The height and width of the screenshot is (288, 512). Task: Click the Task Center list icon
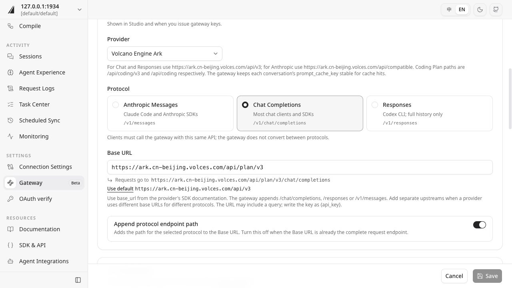point(10,104)
